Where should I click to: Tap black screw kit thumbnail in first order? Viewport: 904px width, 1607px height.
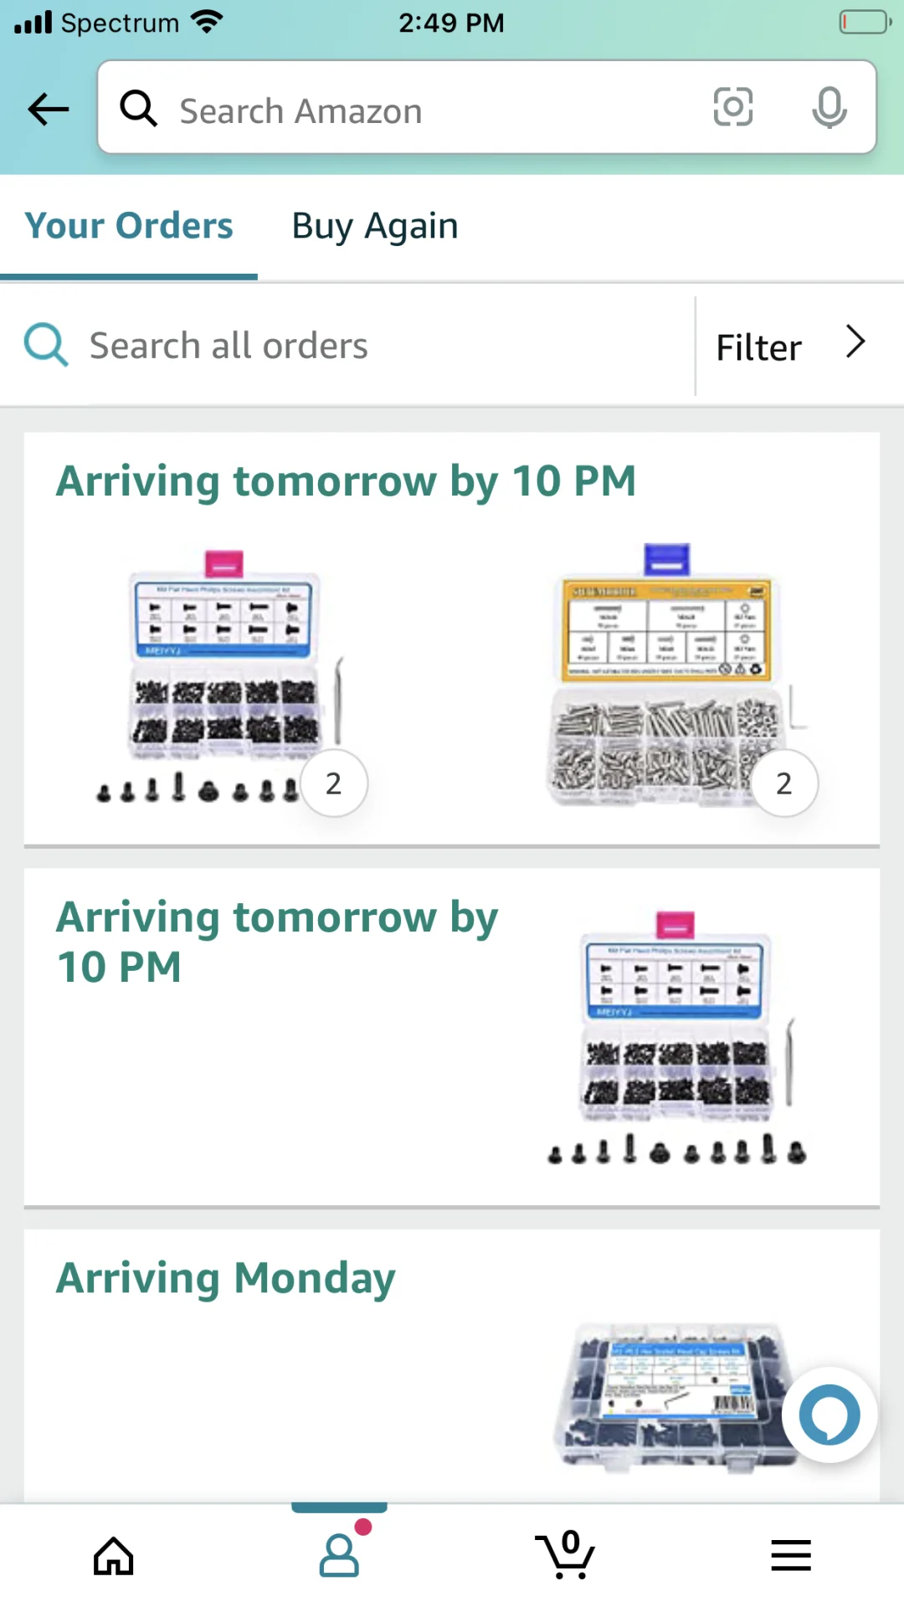224,678
